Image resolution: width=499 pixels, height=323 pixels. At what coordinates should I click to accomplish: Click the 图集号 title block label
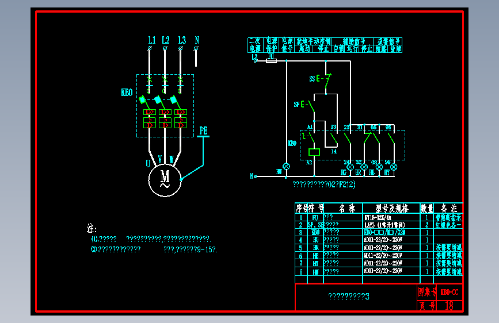tap(426, 292)
